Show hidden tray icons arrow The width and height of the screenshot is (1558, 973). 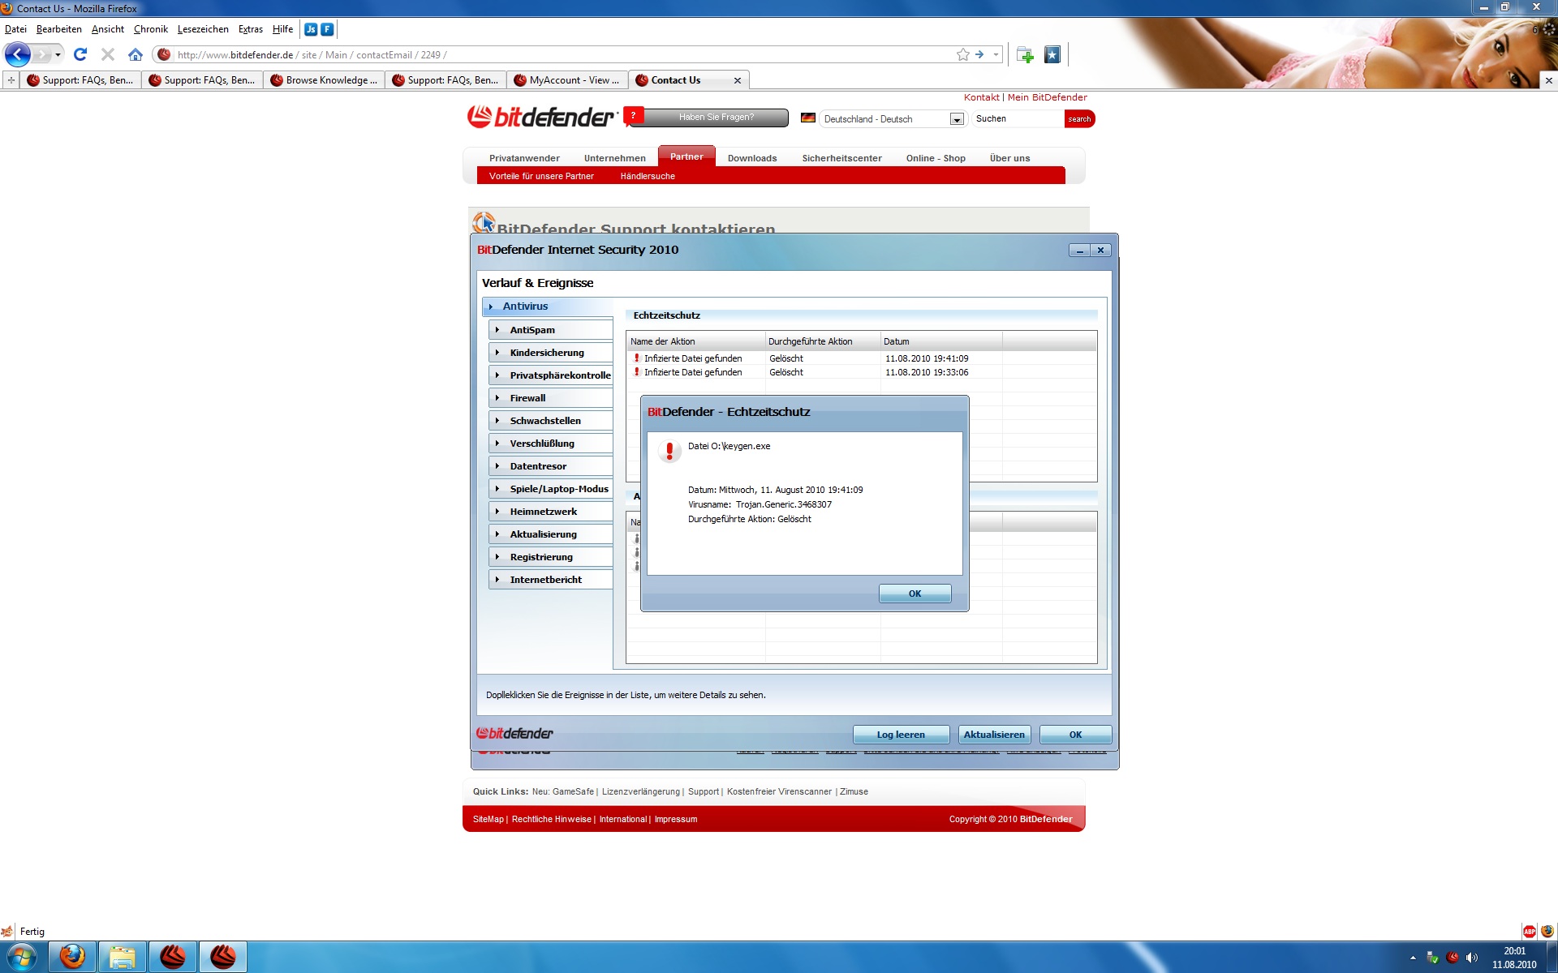1413,958
